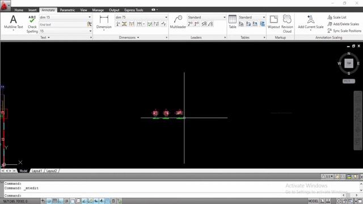Select the Collect multileaders icon

(x=210, y=24)
